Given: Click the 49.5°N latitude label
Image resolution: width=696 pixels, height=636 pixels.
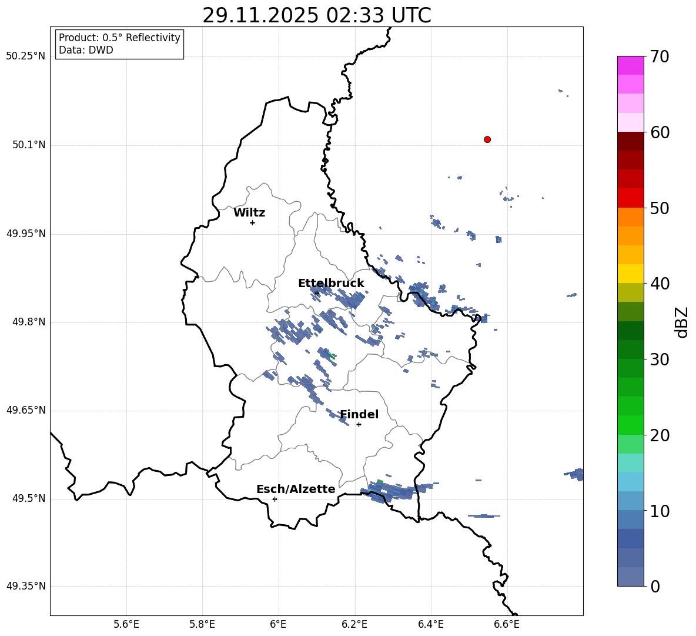Looking at the screenshot, I should 29,498.
